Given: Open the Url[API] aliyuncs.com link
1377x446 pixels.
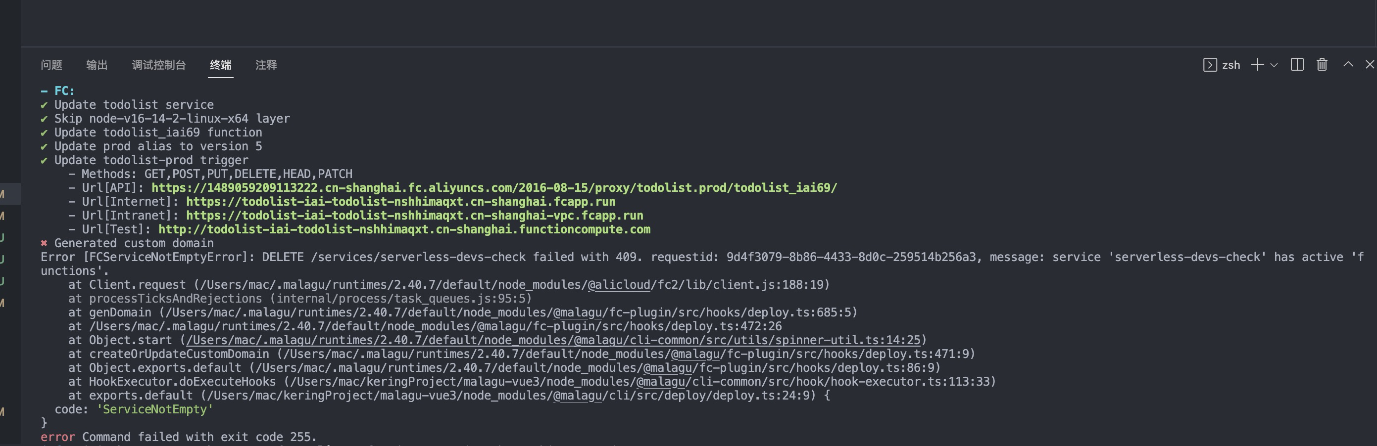Looking at the screenshot, I should pyautogui.click(x=494, y=188).
